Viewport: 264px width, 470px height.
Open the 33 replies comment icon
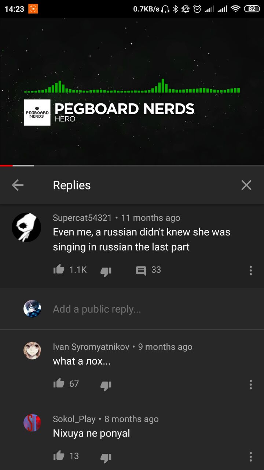141,271
